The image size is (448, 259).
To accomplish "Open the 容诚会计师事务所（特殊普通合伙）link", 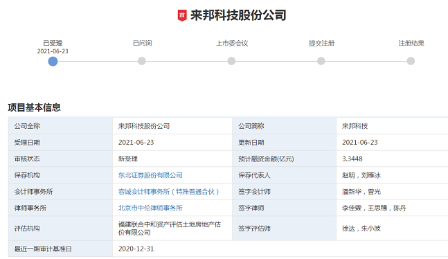I will coord(168,192).
